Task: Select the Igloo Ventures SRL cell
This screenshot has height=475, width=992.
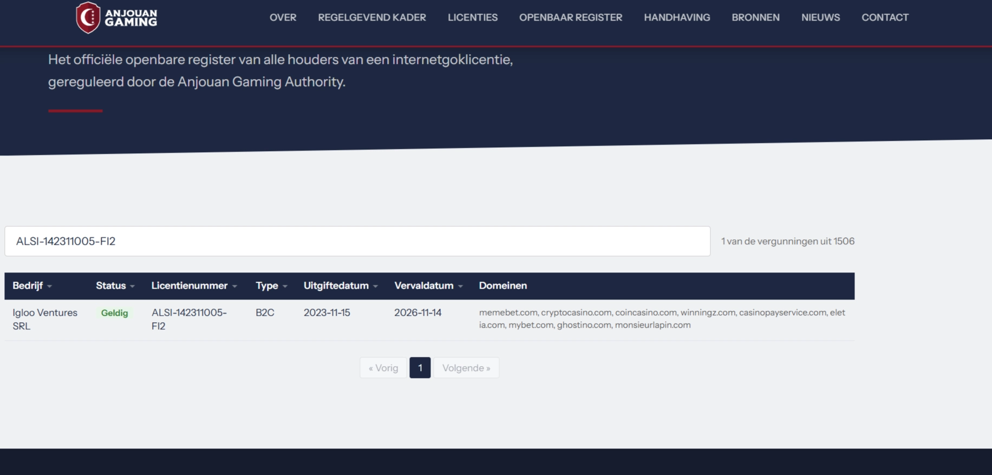Action: pos(45,319)
